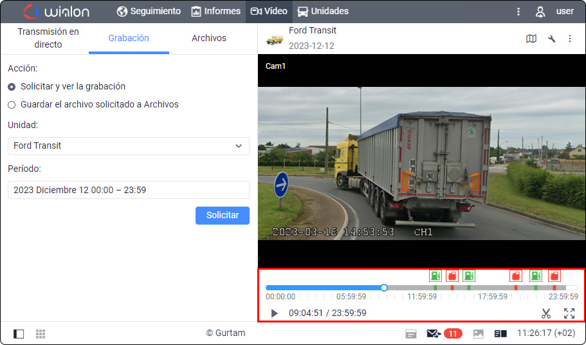Screen dimensions: 586x345
Task: Select 'Solicitar y ver la grabación' option
Action: click(12, 86)
